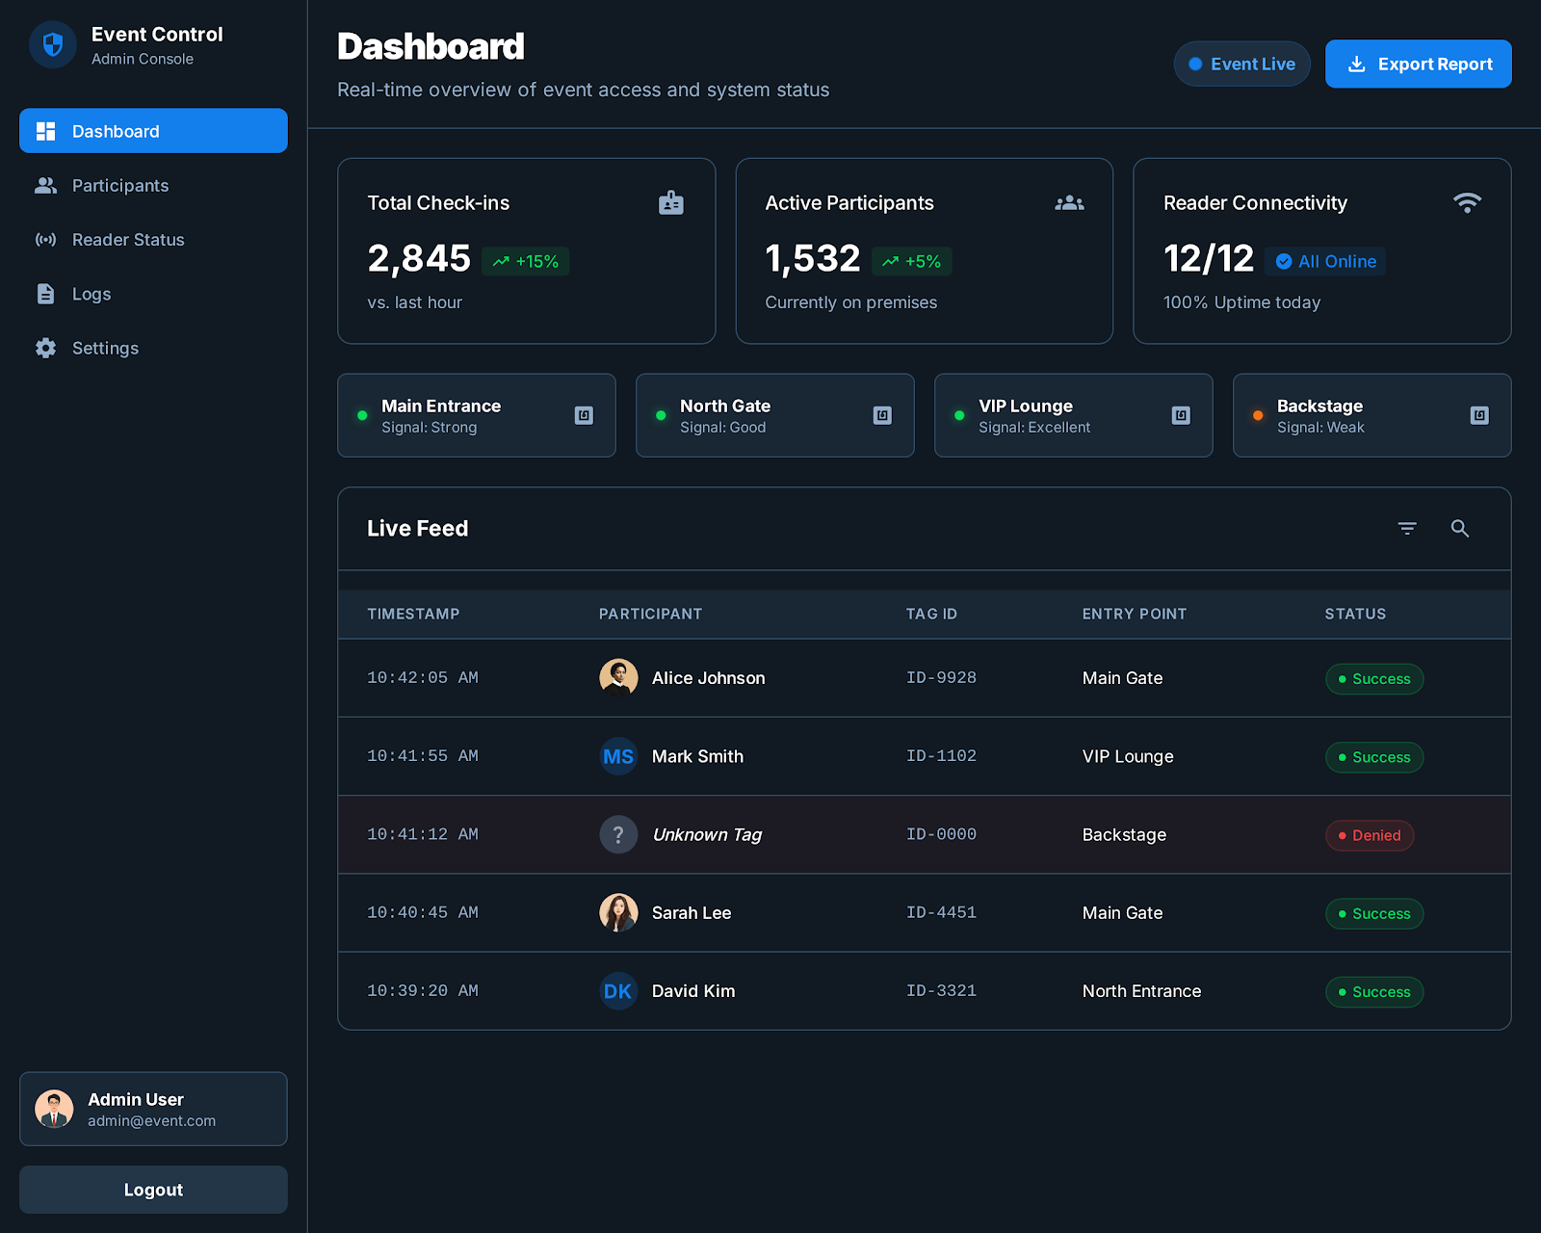Open the Settings gear icon in sidebar
The image size is (1541, 1233).
pos(45,348)
